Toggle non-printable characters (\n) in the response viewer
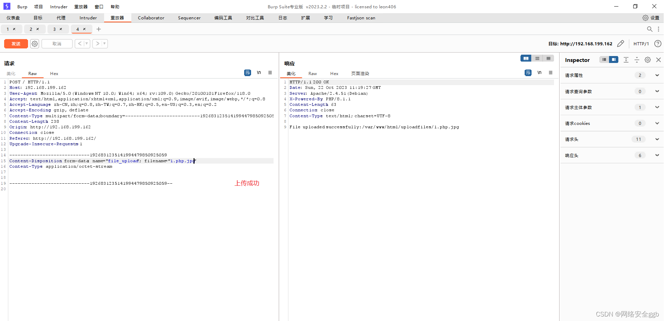Screen dimensions: 664x321 [539, 73]
